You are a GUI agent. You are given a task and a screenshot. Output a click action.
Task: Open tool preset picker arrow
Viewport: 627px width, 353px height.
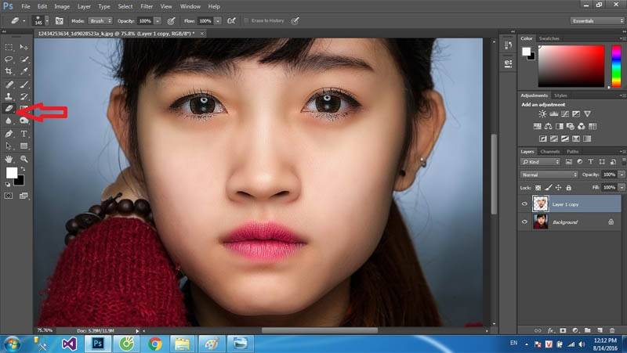pos(24,21)
